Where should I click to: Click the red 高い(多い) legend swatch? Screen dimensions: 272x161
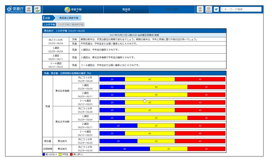coord(71,154)
